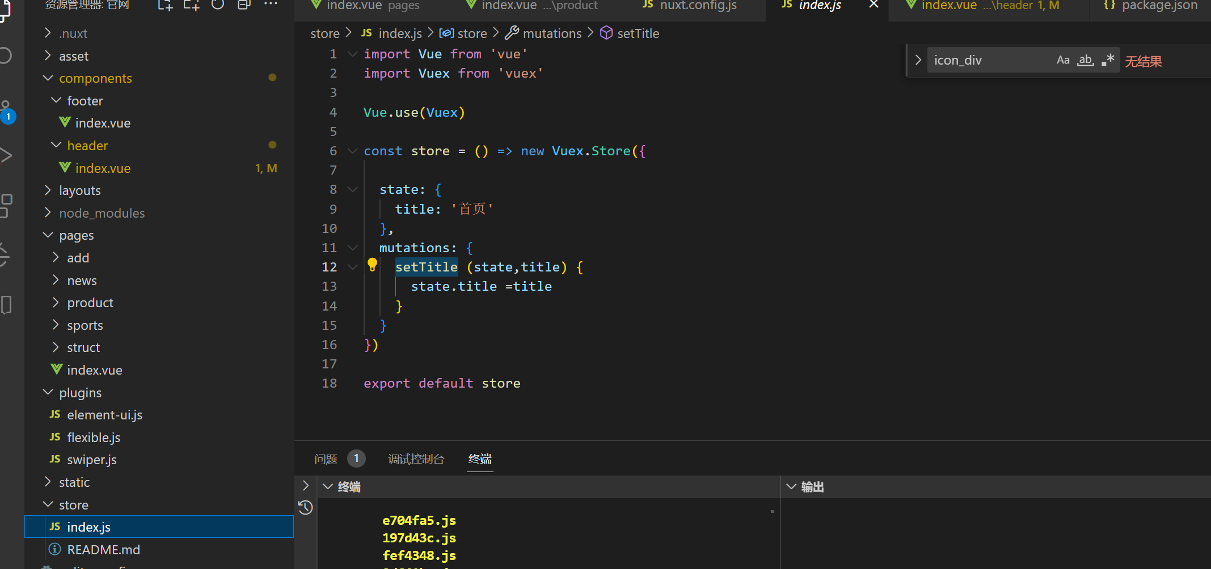The image size is (1211, 569).
Task: Expand the replace toggle in find widget
Action: pyautogui.click(x=918, y=60)
